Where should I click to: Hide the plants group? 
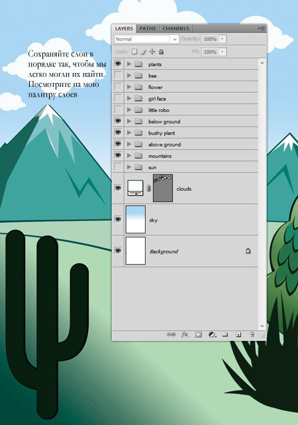coord(118,64)
